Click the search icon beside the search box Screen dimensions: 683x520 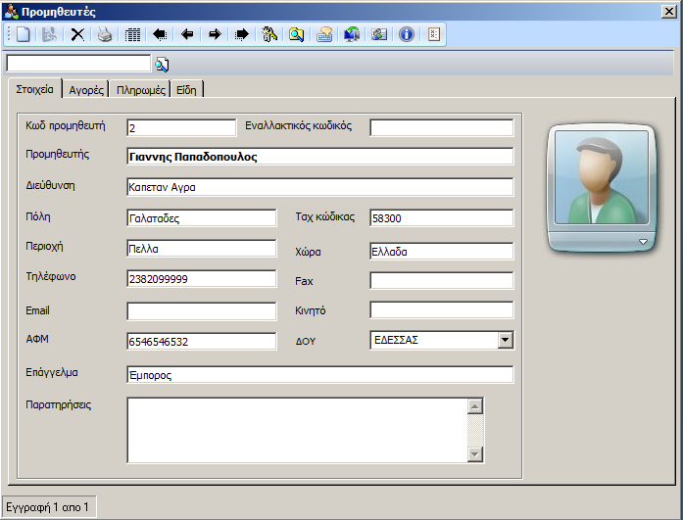pos(162,65)
